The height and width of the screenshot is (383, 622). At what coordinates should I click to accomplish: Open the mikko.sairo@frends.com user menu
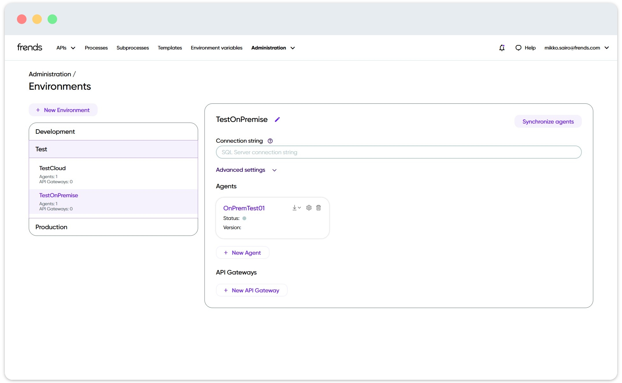(576, 48)
